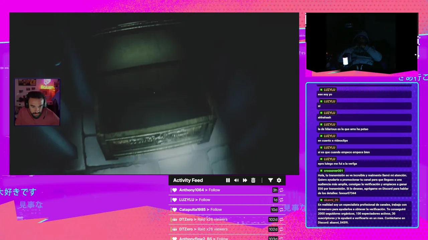Pause the Activity Feed
This screenshot has height=240, width=428.
[x=228, y=180]
